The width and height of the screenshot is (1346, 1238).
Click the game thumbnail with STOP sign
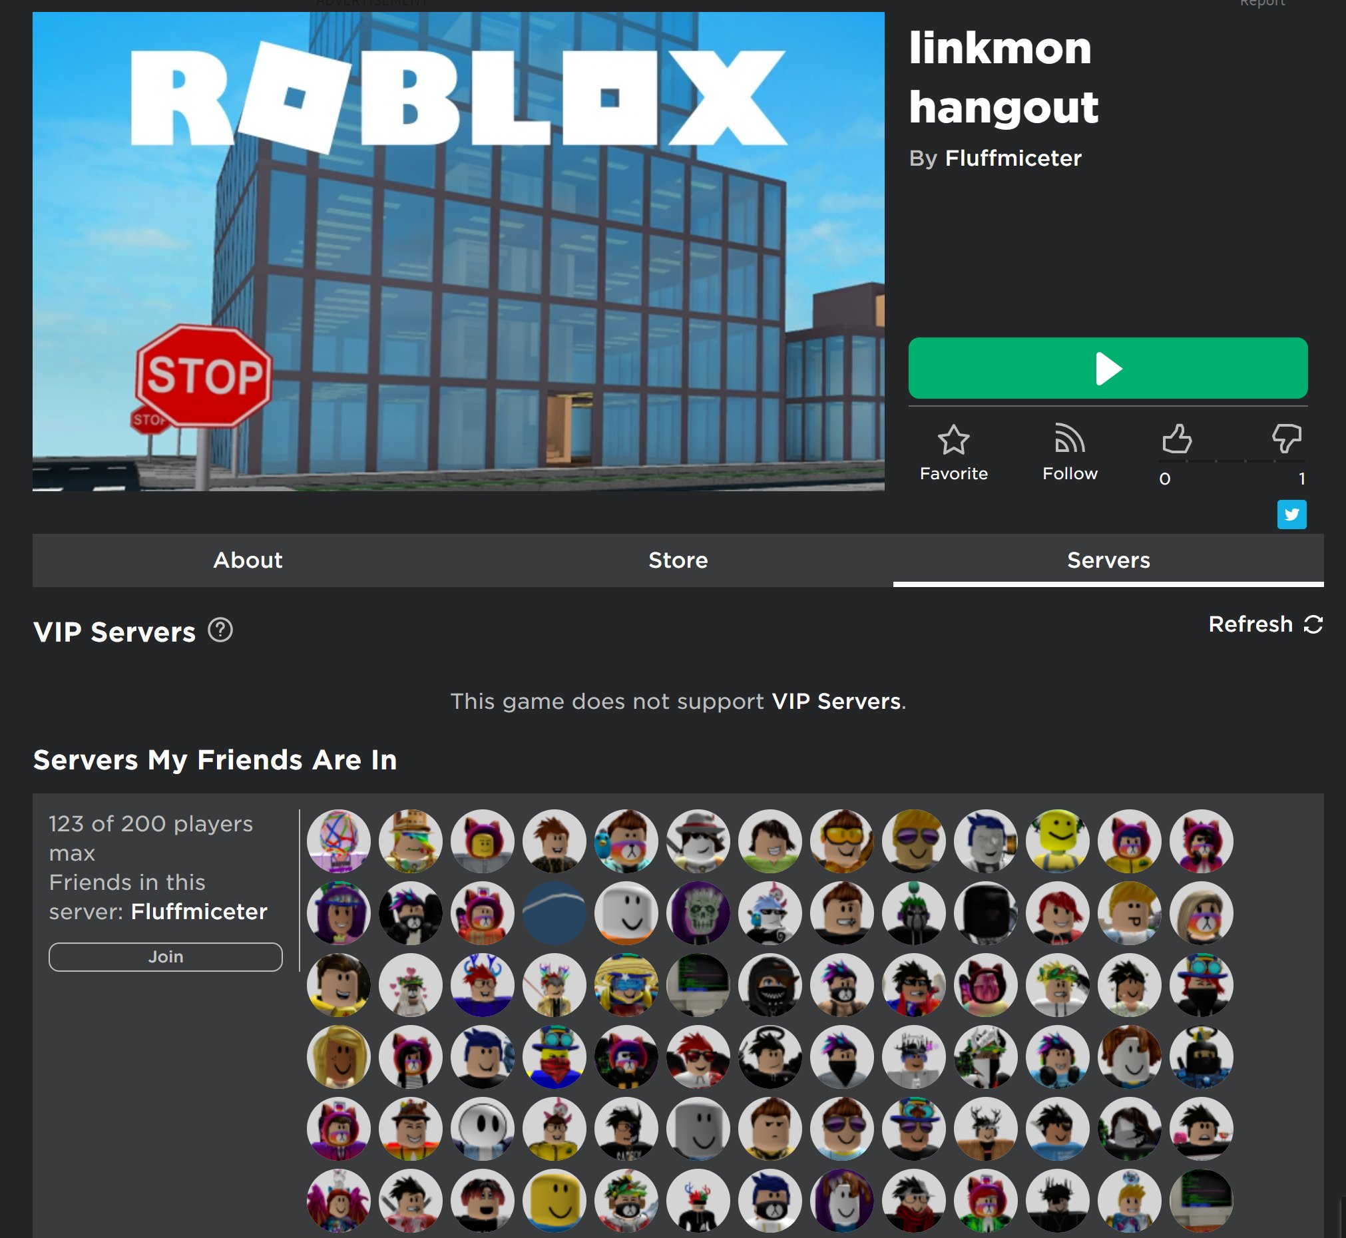458,251
